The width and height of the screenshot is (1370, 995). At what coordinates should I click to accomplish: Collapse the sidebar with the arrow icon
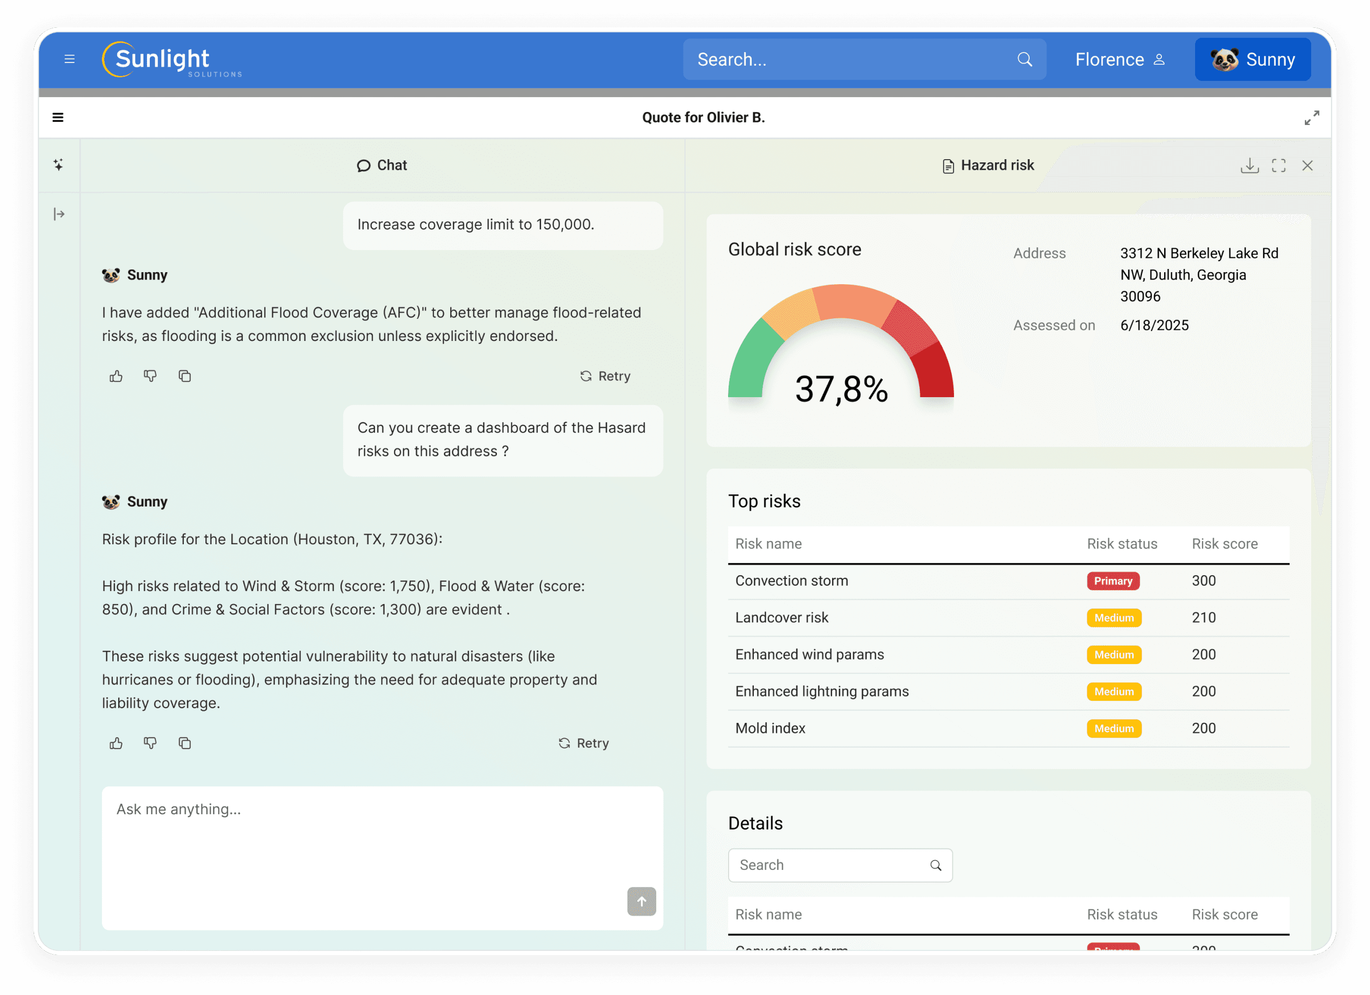coord(59,214)
